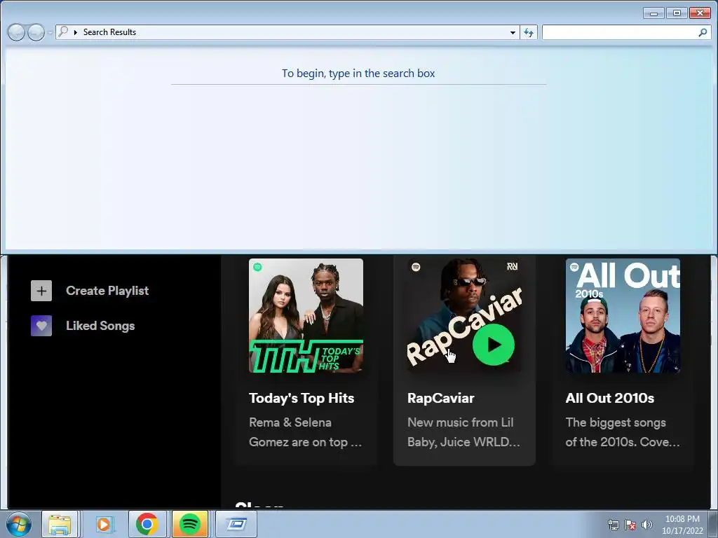Expand the breadcrumb arrow before Search Results
The height and width of the screenshot is (538, 718).
click(x=76, y=32)
